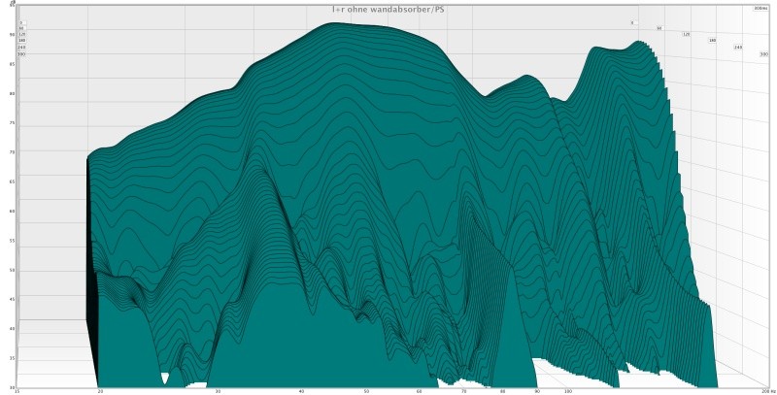777x395 pixels.
Task: Click the '120' time label on the right time axis
Action: 686,34
